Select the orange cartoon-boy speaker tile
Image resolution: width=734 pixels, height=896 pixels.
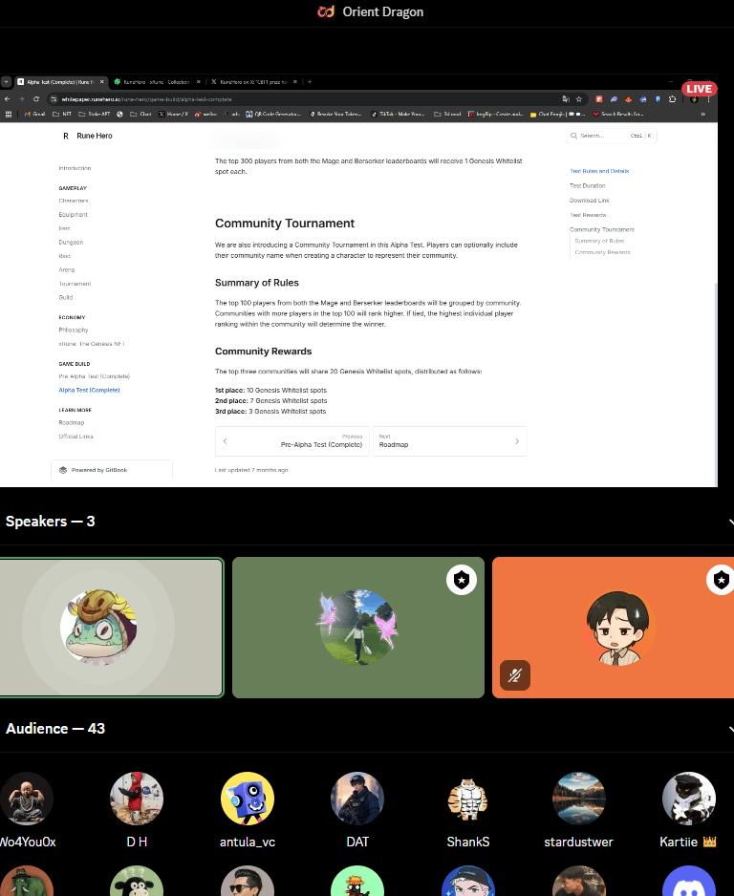(613, 628)
